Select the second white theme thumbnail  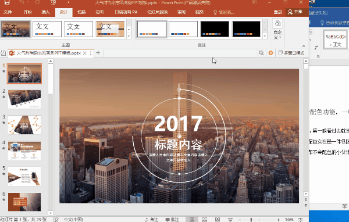coord(47,29)
